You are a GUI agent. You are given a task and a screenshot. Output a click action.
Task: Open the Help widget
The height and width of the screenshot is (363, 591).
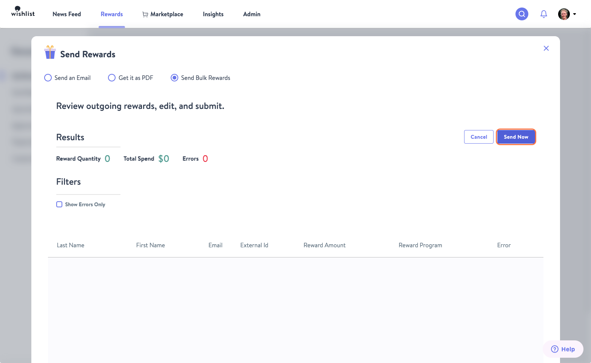pos(563,349)
